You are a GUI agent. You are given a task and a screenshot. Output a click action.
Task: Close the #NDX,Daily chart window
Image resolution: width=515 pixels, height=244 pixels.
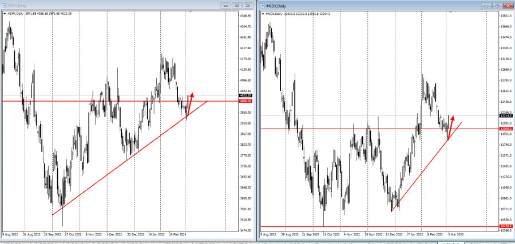tap(509, 6)
